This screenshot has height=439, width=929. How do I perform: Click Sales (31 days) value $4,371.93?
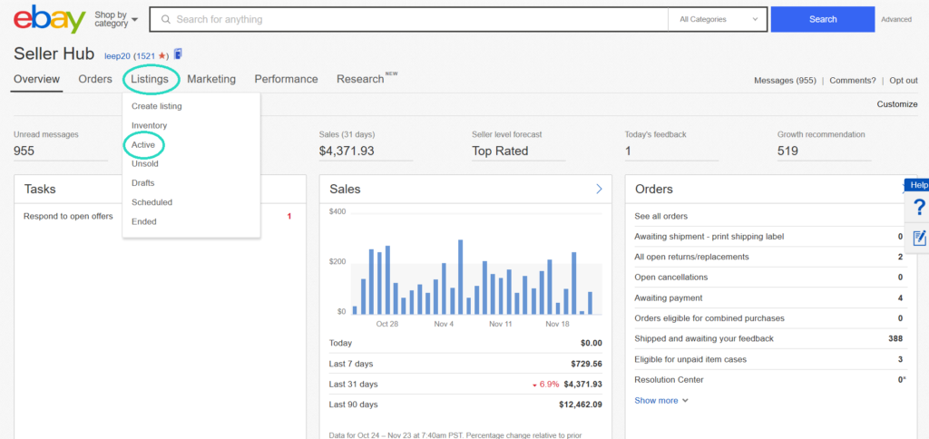coord(347,151)
